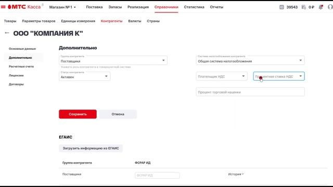Switch to the Товары tab
The height and width of the screenshot is (187, 333).
pos(10,21)
